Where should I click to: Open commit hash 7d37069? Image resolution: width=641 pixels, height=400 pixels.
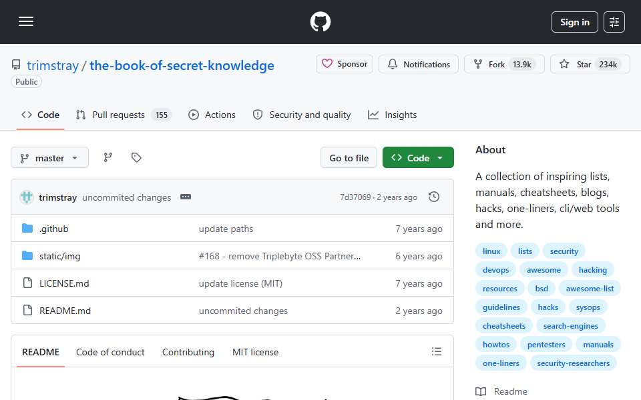[355, 197]
